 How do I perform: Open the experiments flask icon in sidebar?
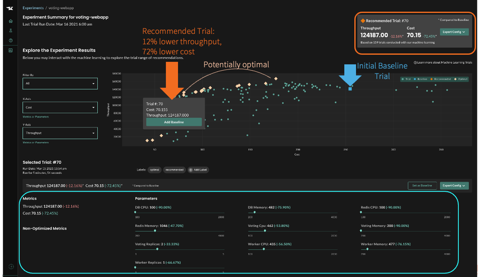coord(10,31)
